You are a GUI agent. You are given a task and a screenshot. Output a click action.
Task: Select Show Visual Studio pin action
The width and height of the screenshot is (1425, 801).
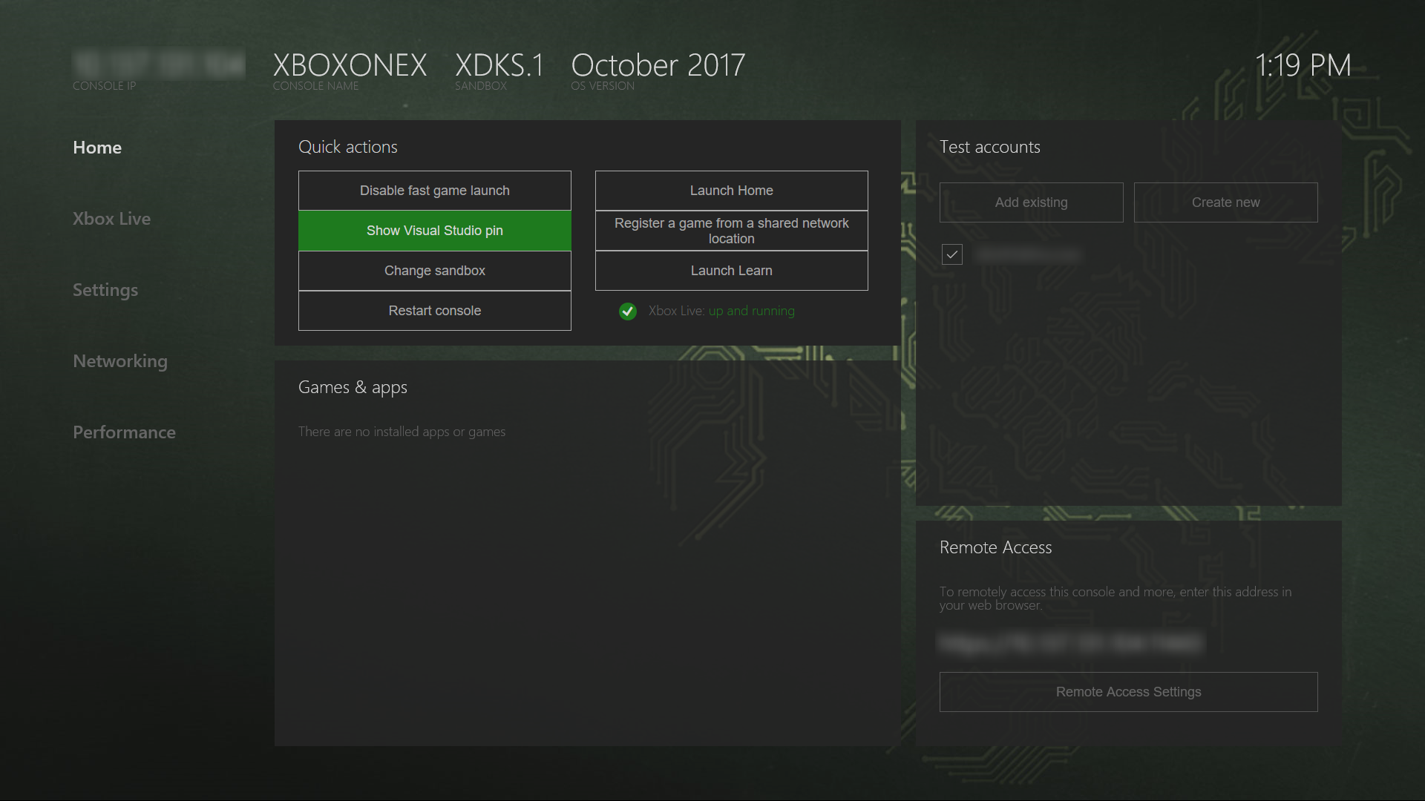coord(434,230)
